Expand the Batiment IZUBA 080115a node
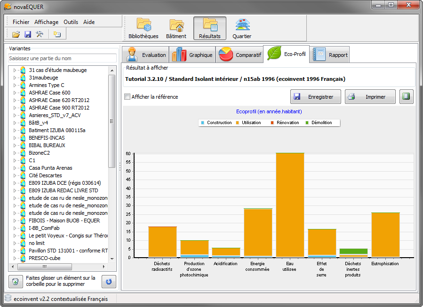 (15, 130)
